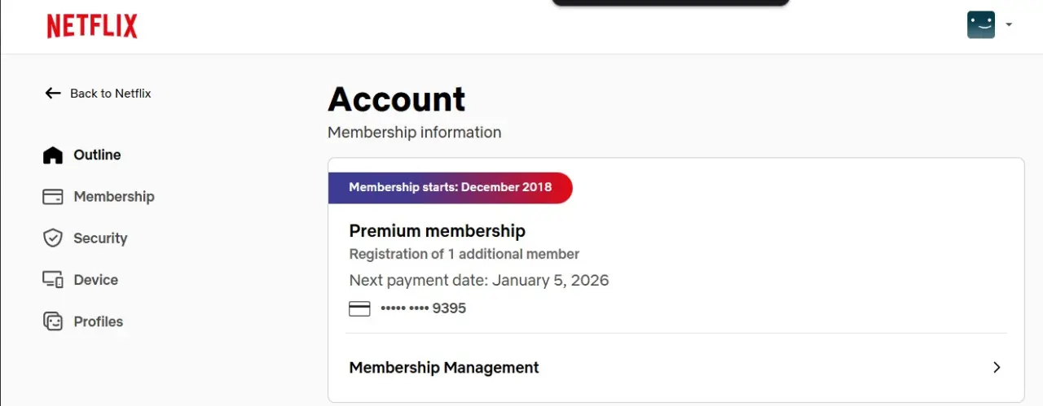The height and width of the screenshot is (406, 1043).
Task: Click the Netflix logo
Action: click(x=92, y=27)
